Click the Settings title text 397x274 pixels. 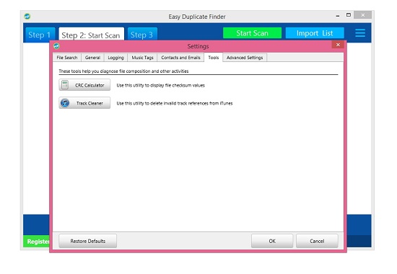198,46
